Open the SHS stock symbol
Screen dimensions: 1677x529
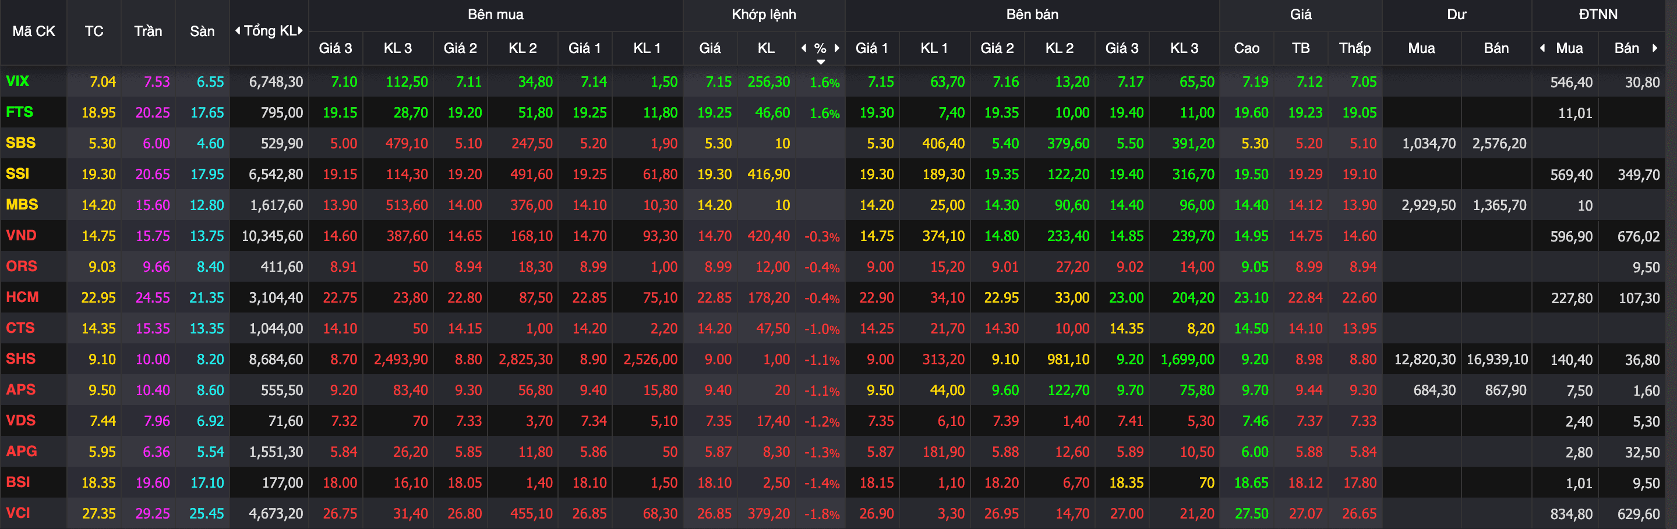point(21,358)
